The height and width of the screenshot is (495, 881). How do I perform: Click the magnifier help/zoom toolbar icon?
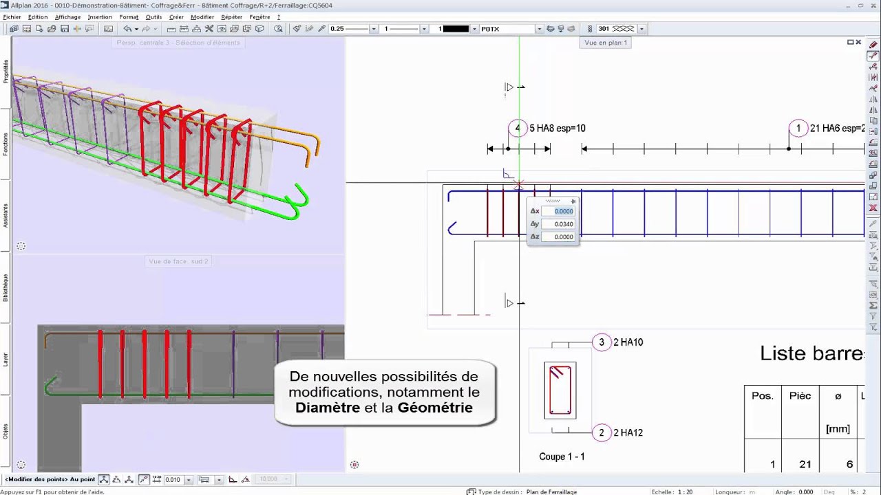tap(278, 29)
